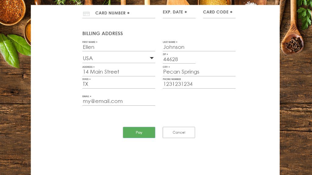This screenshot has width=312, height=175.
Task: Click the credit card icon
Action: [x=86, y=14]
